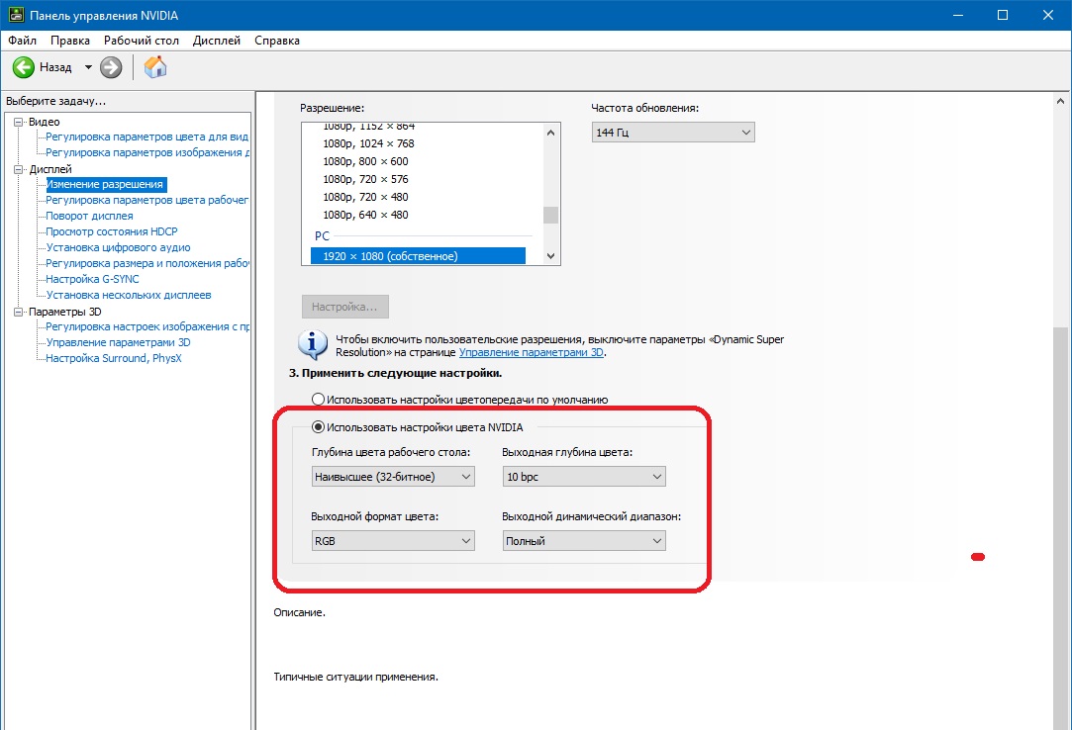Image resolution: width=1072 pixels, height=730 pixels.
Task: Collapse the Видео tree node
Action: 19,122
